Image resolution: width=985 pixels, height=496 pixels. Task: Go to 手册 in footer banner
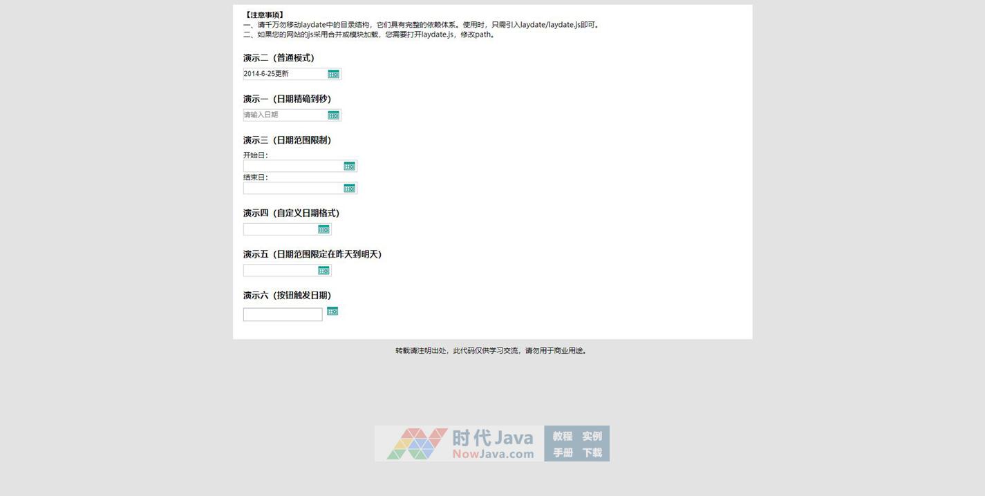(x=563, y=452)
